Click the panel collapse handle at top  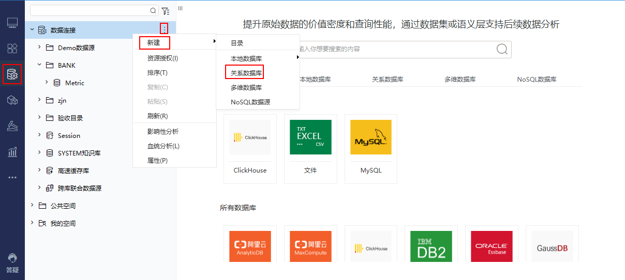[x=180, y=8]
